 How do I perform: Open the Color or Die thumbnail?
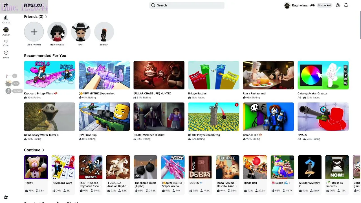click(x=268, y=117)
